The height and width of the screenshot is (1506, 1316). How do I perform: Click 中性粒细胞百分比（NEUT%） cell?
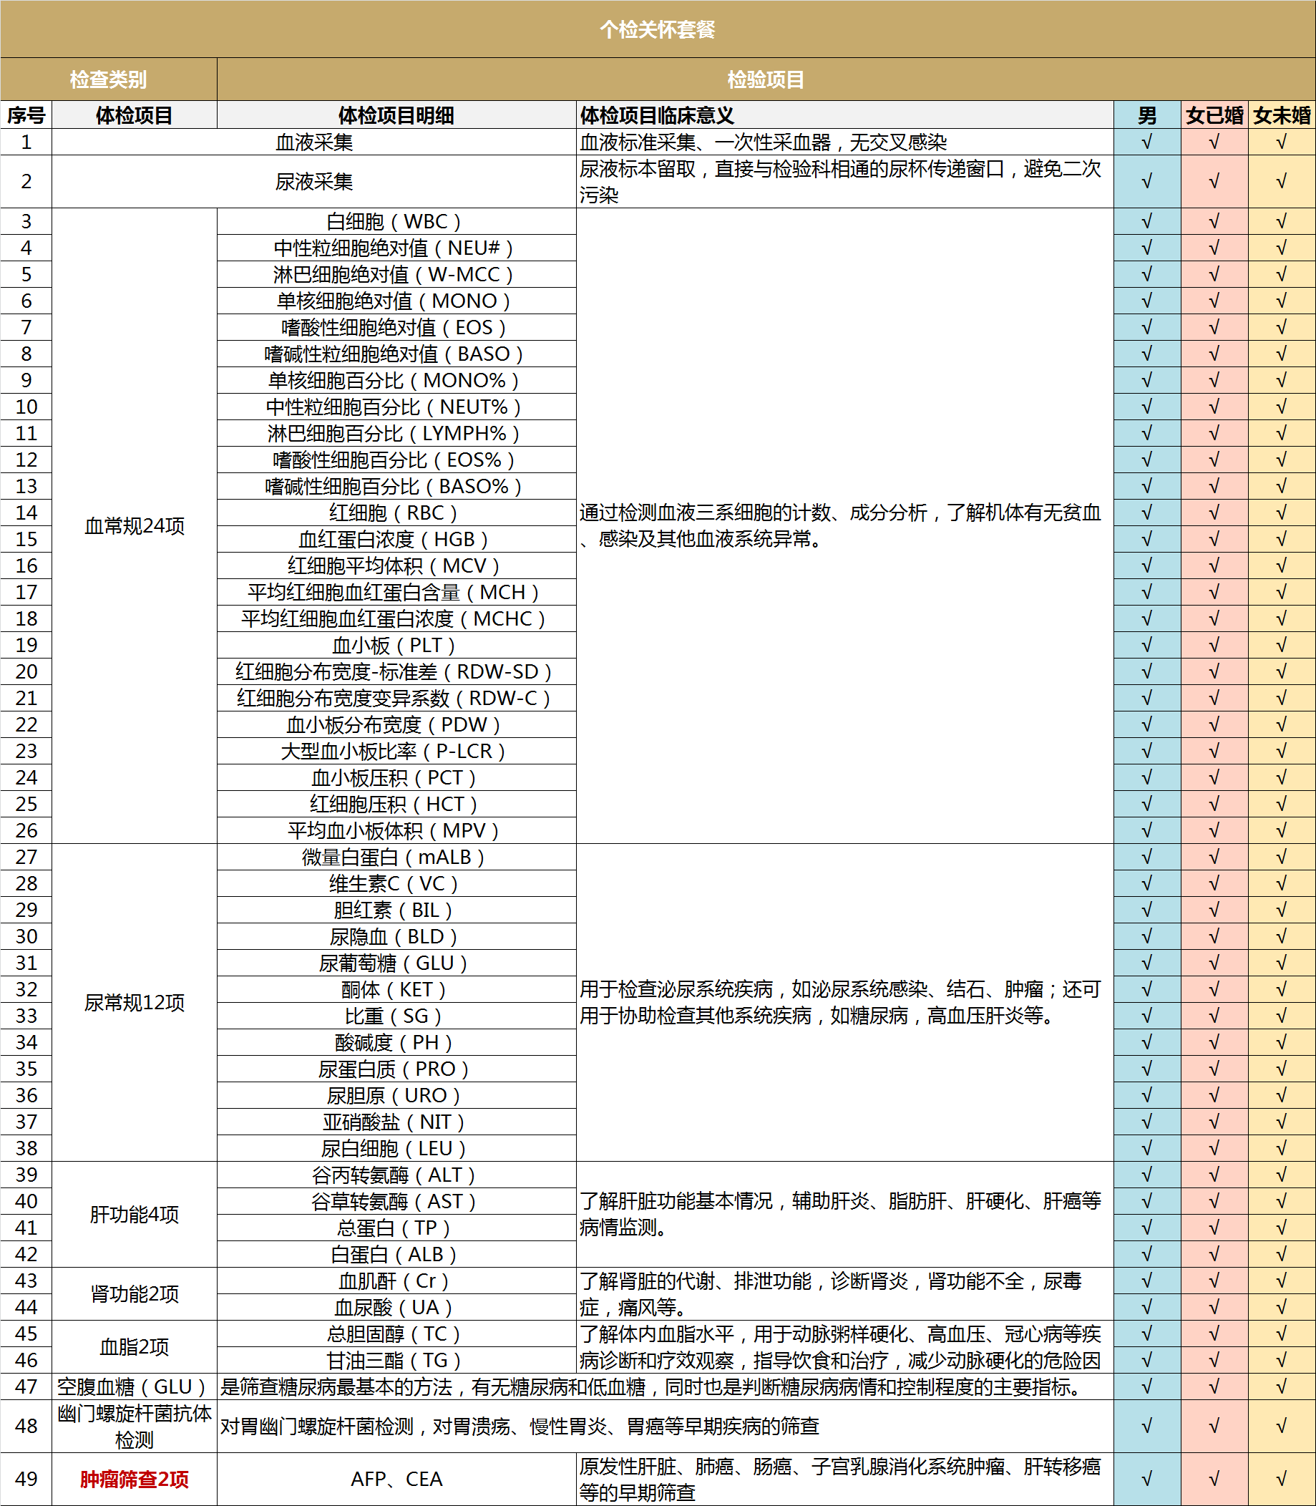(x=396, y=407)
